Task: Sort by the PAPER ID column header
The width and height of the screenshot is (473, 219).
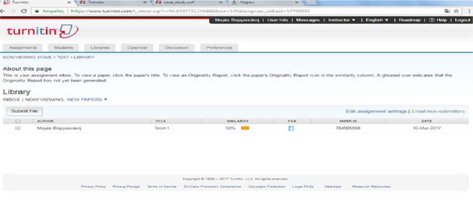Action: click(348, 121)
